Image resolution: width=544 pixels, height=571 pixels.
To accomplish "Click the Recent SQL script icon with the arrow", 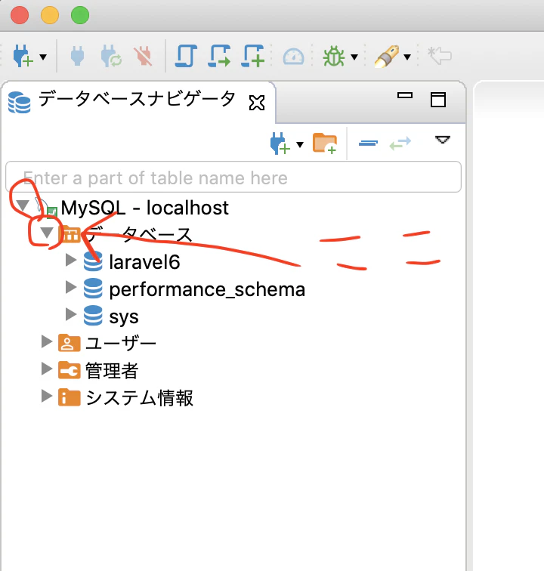I will [x=219, y=56].
